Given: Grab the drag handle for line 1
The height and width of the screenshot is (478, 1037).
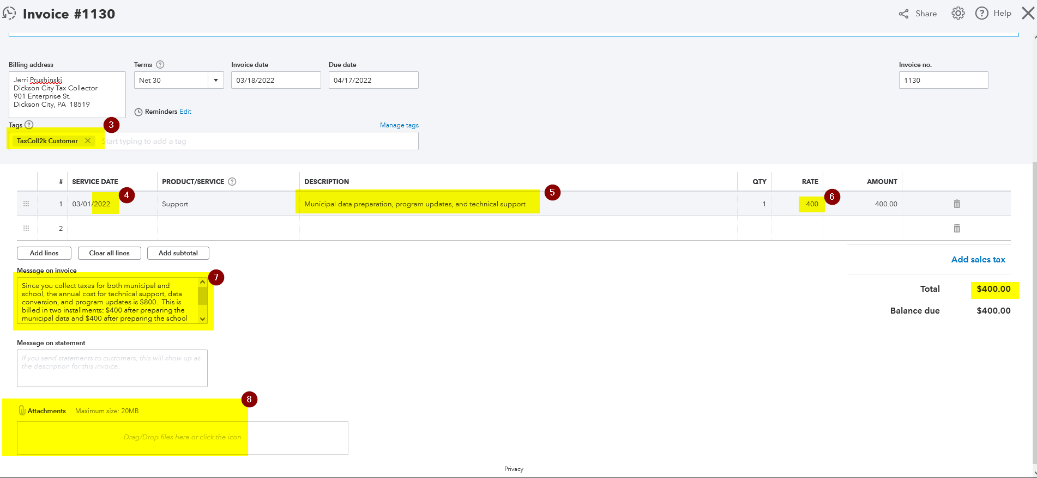Looking at the screenshot, I should 26,204.
